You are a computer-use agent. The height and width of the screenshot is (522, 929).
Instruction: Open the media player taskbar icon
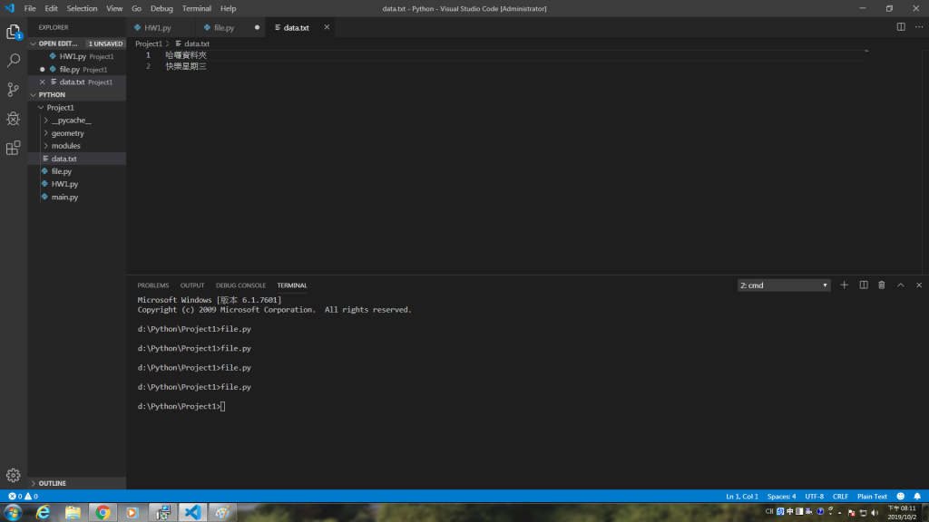[x=132, y=513]
